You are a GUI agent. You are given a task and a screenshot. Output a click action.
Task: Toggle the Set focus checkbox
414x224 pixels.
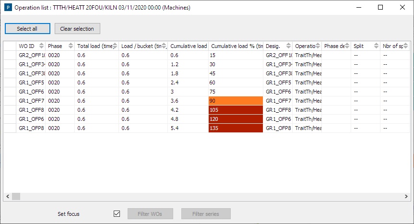click(x=117, y=214)
